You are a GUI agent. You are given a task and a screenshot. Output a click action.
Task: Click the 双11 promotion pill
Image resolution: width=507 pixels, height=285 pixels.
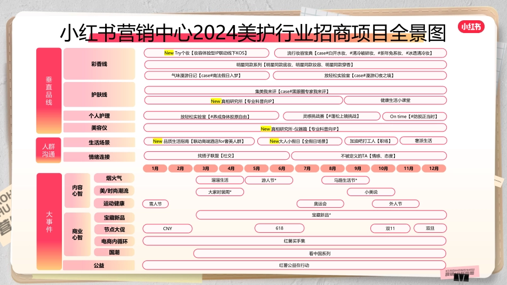click(x=390, y=228)
